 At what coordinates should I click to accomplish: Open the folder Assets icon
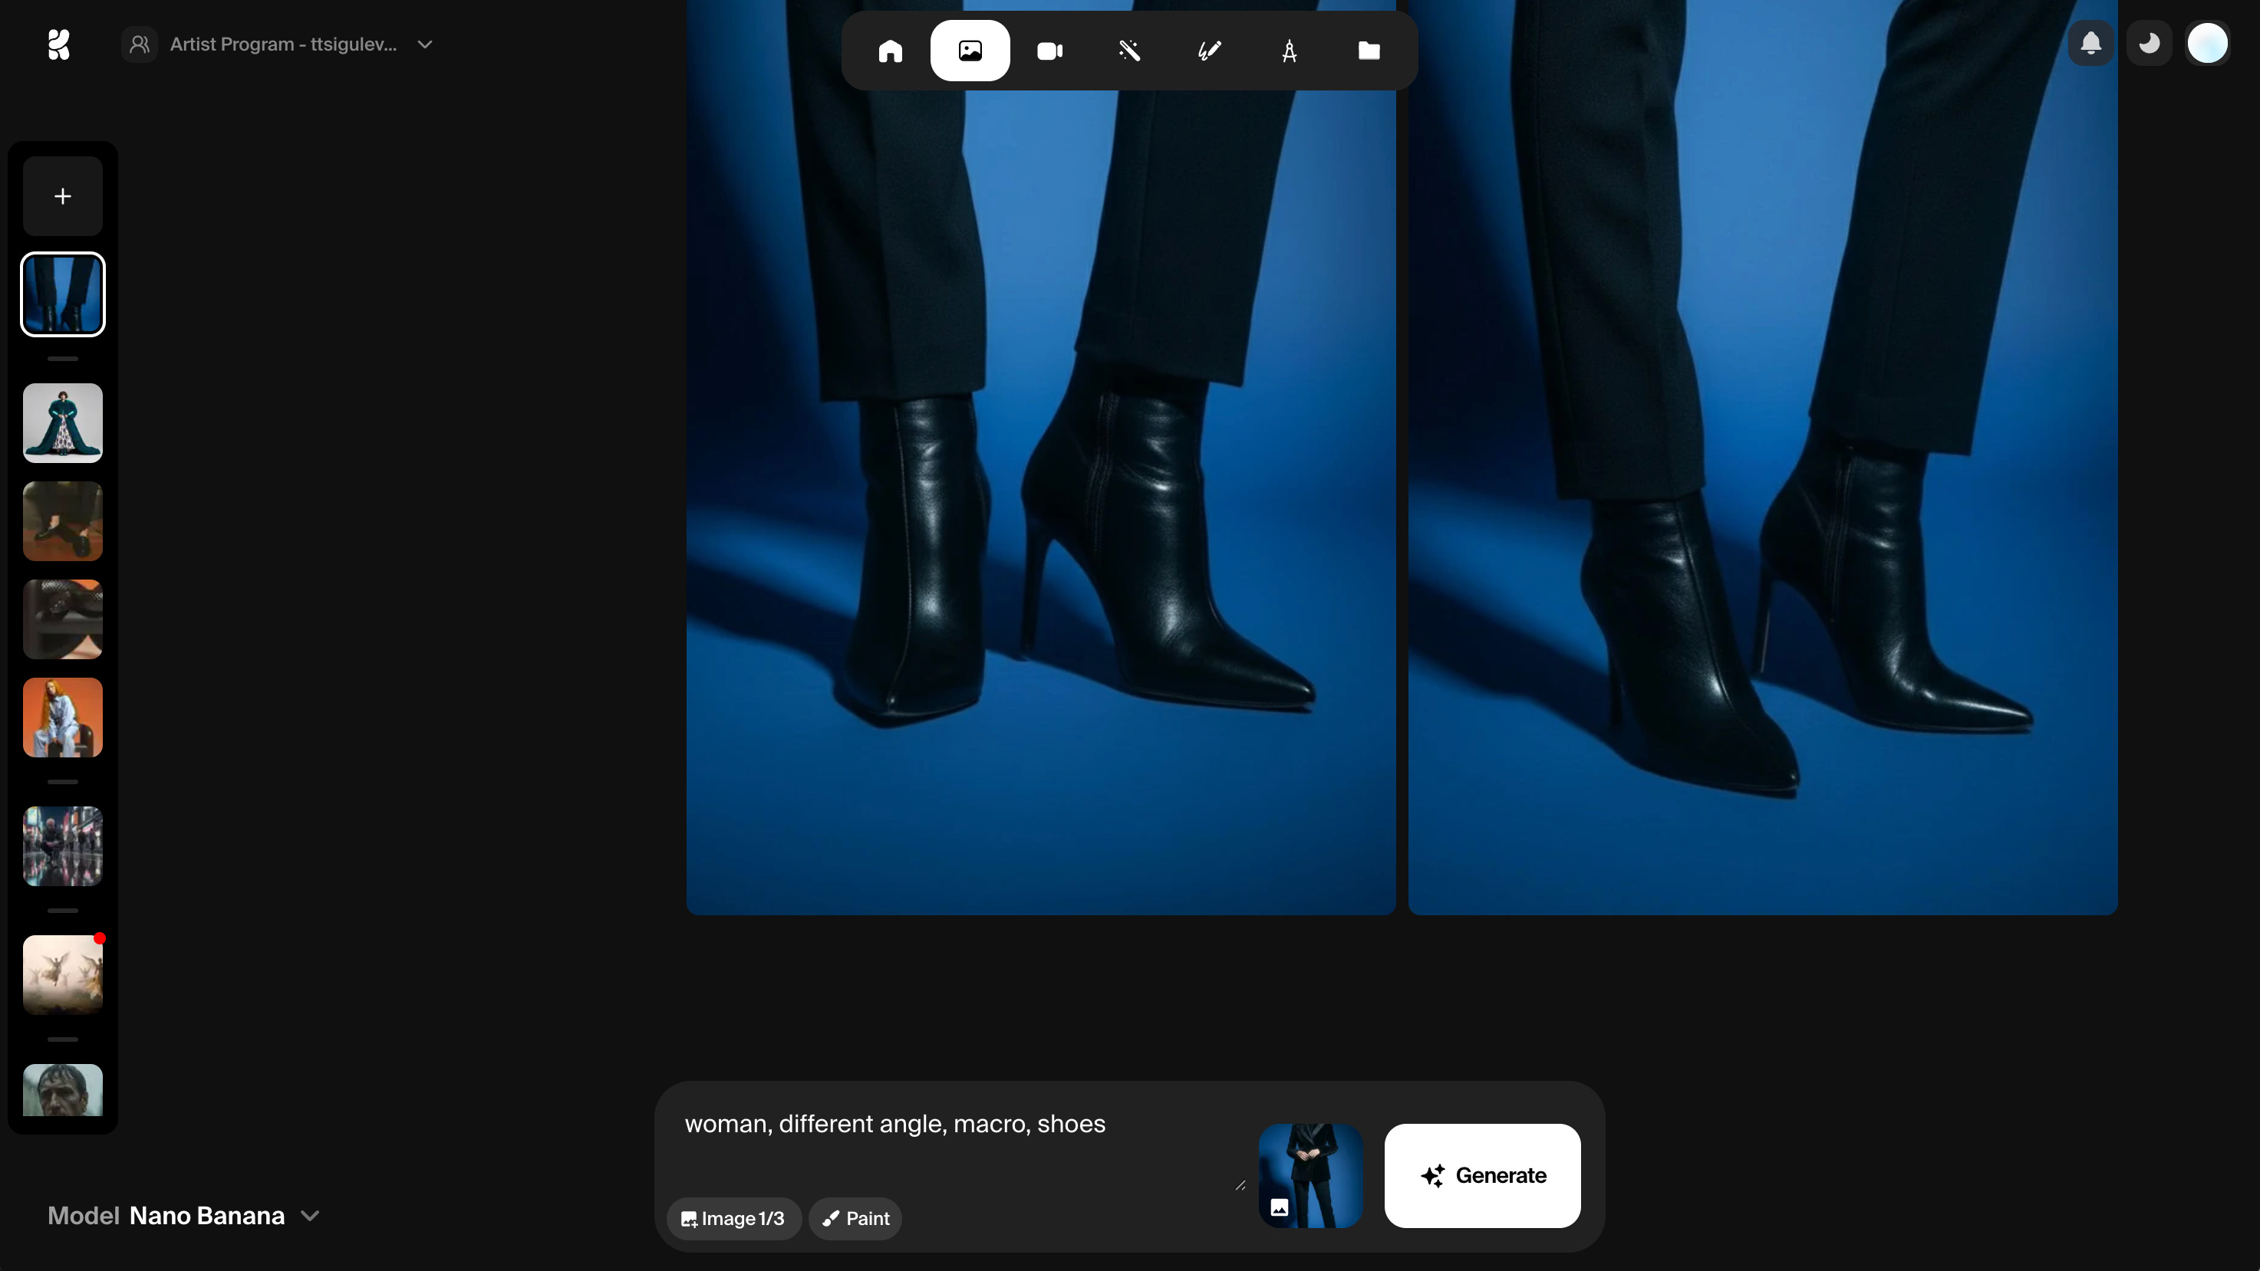1369,51
